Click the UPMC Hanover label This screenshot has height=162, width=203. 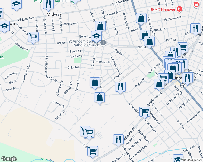point(162,9)
